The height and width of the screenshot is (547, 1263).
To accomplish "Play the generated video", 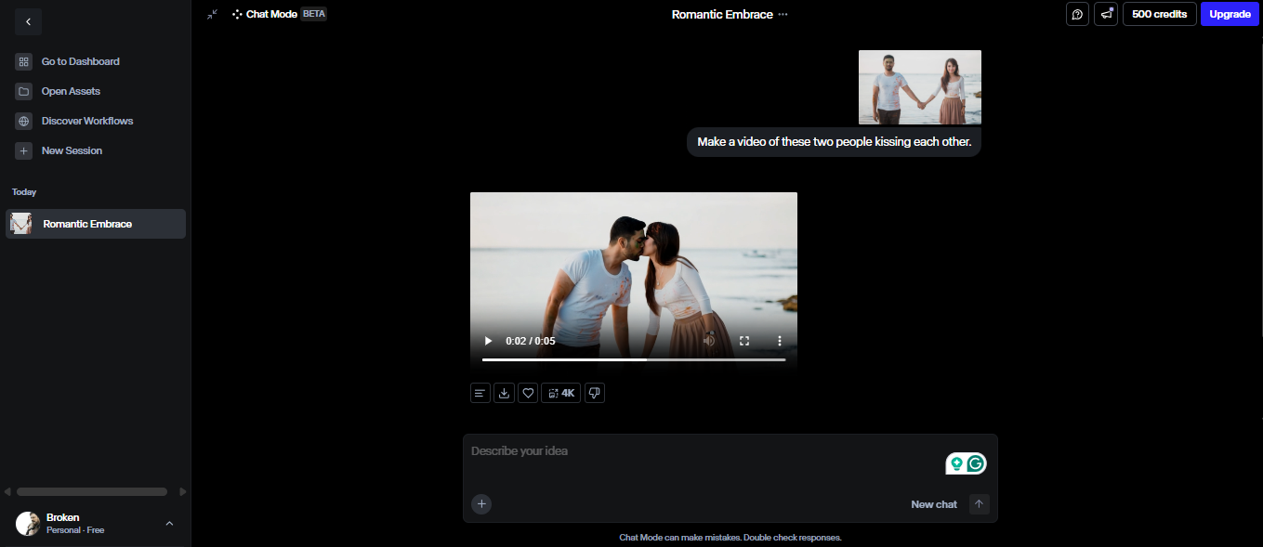I will pyautogui.click(x=488, y=341).
